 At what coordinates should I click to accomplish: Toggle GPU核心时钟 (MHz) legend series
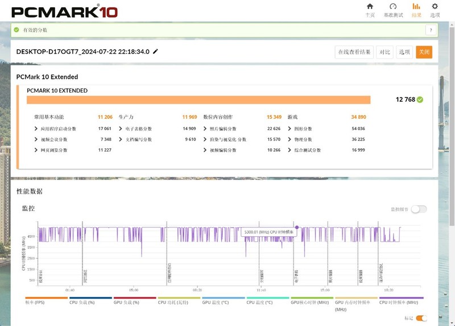312,300
